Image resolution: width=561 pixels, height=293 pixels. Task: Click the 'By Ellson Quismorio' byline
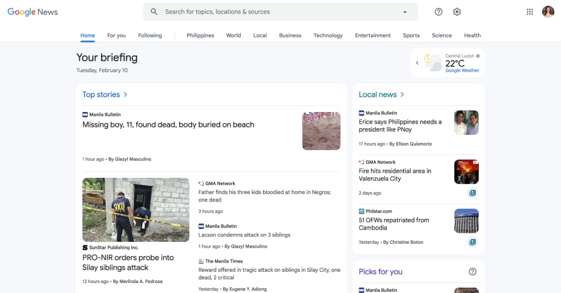click(411, 144)
